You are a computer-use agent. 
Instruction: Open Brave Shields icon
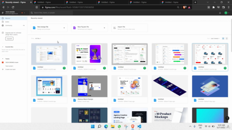tap(185, 7)
